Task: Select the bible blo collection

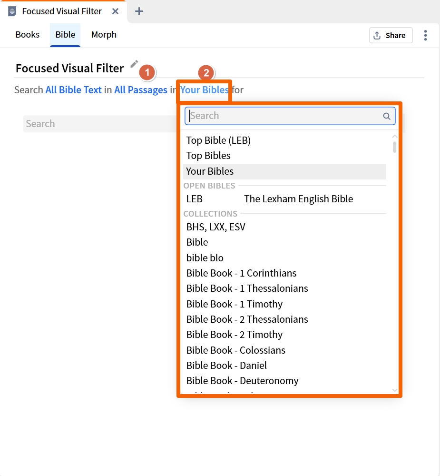Action: point(284,258)
